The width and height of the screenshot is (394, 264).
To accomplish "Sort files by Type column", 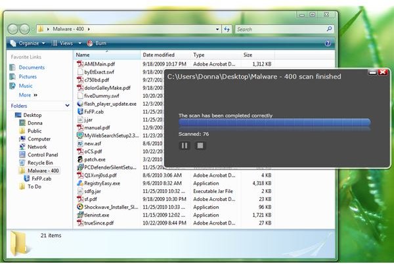I will tap(216, 55).
